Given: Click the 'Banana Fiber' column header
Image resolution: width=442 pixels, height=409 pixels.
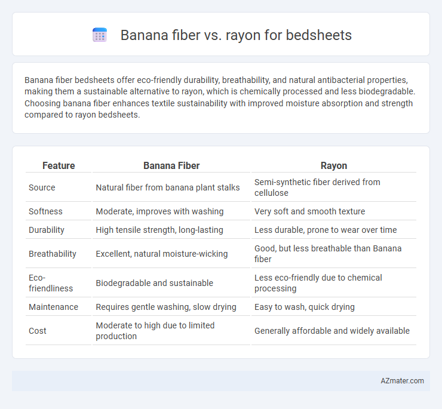Looking at the screenshot, I should coord(171,166).
